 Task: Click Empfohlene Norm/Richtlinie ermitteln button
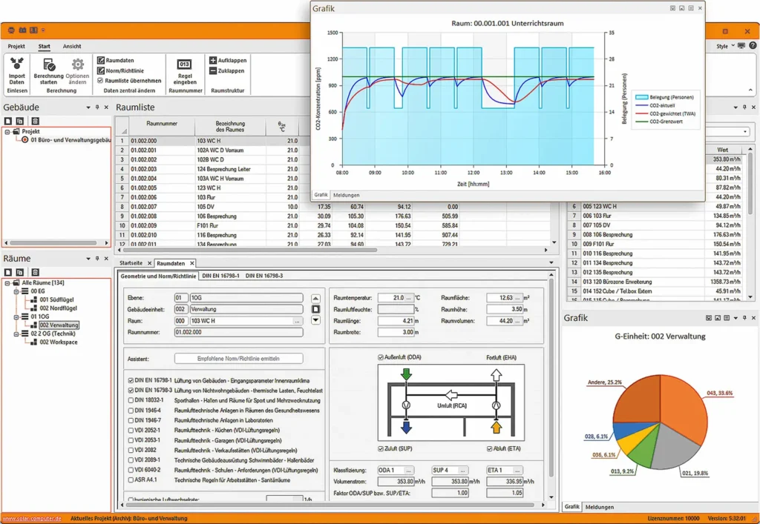pos(238,359)
